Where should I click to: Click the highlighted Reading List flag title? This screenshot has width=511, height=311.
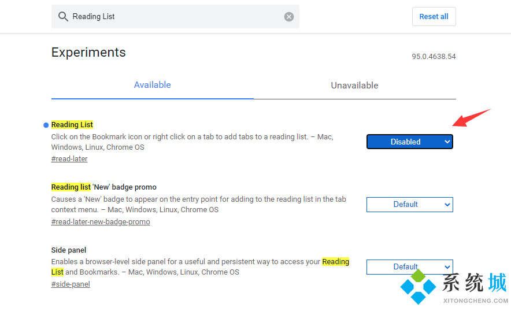click(x=72, y=125)
